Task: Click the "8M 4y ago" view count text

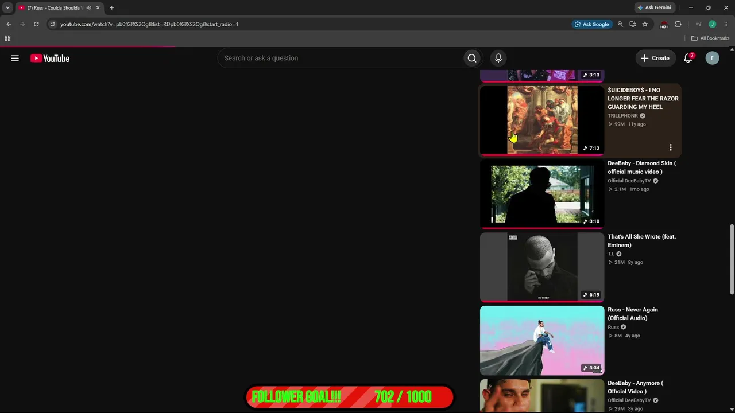Action: pyautogui.click(x=624, y=336)
